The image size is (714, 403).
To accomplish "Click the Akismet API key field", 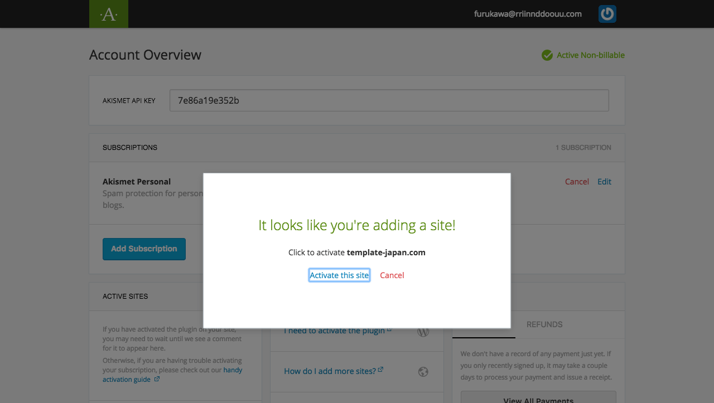I will 389,100.
